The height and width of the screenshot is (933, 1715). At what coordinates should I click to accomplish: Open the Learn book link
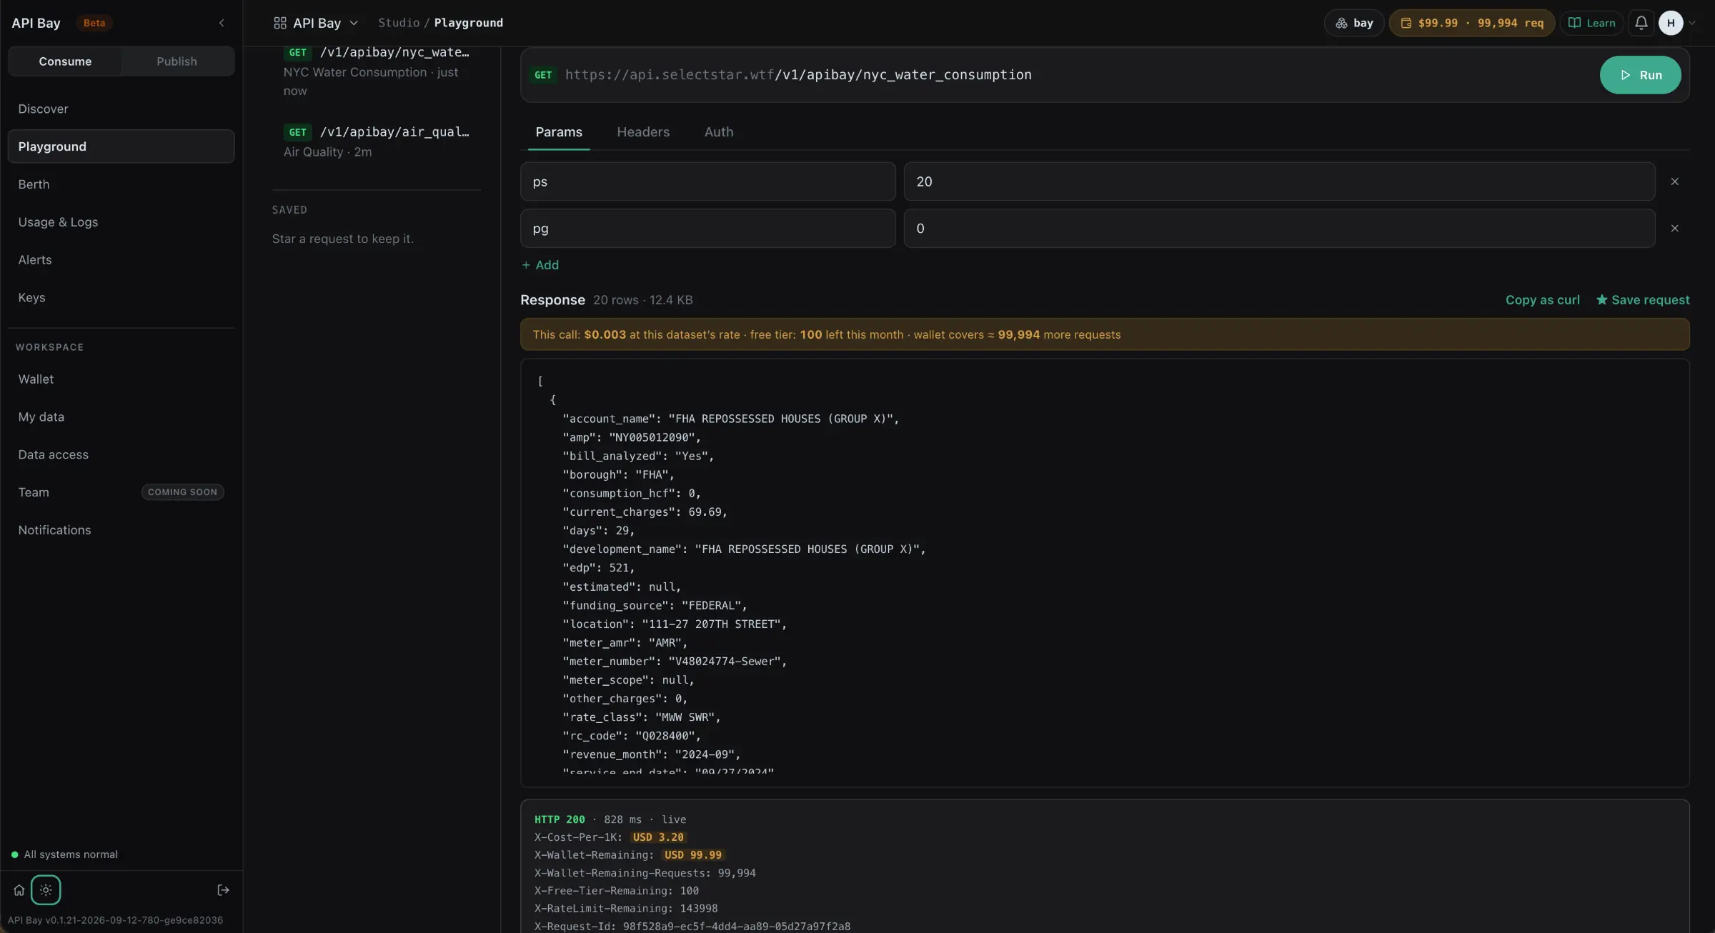click(1591, 23)
